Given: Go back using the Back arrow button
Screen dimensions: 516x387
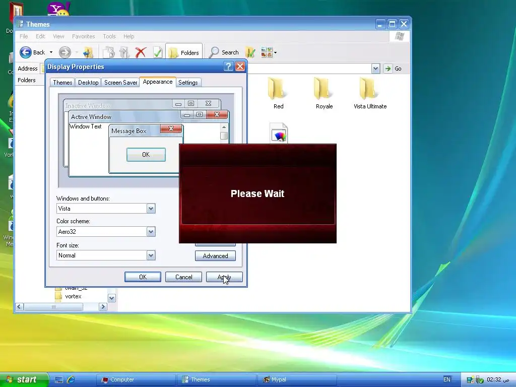Looking at the screenshot, I should [32, 52].
